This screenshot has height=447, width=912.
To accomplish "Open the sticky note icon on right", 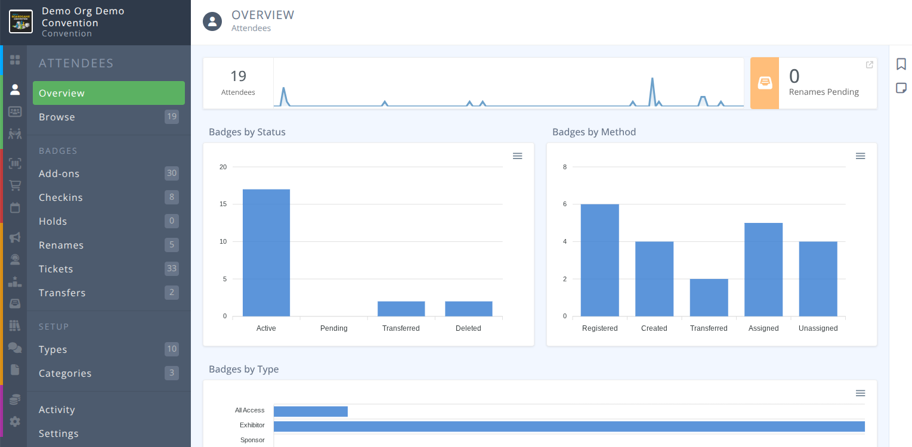I will pyautogui.click(x=901, y=88).
